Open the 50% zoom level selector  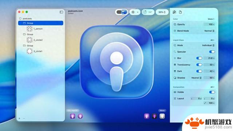162,12
